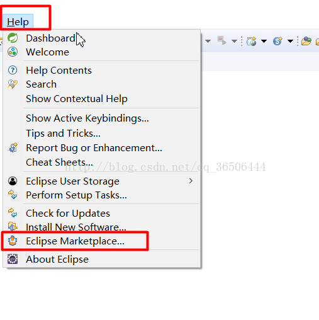Open the grey dropdown left of the stop-and-run icon
This screenshot has width=319, height=320.
[x=208, y=41]
